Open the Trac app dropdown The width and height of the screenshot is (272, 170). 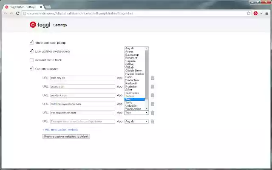136,113
